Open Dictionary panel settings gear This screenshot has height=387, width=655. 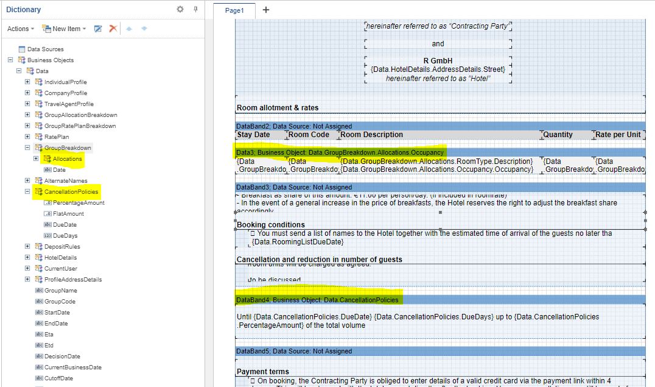(x=180, y=9)
